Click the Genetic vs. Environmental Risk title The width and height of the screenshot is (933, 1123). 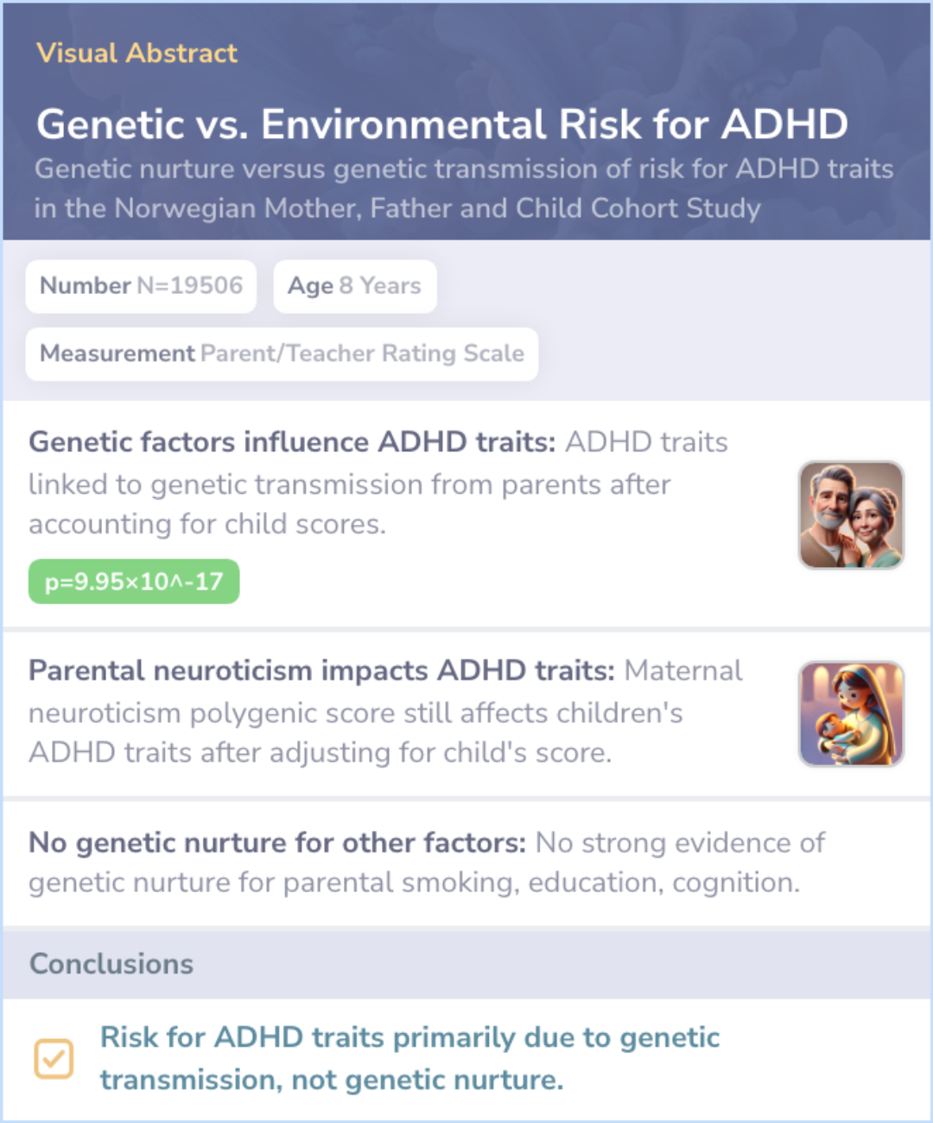tap(441, 124)
